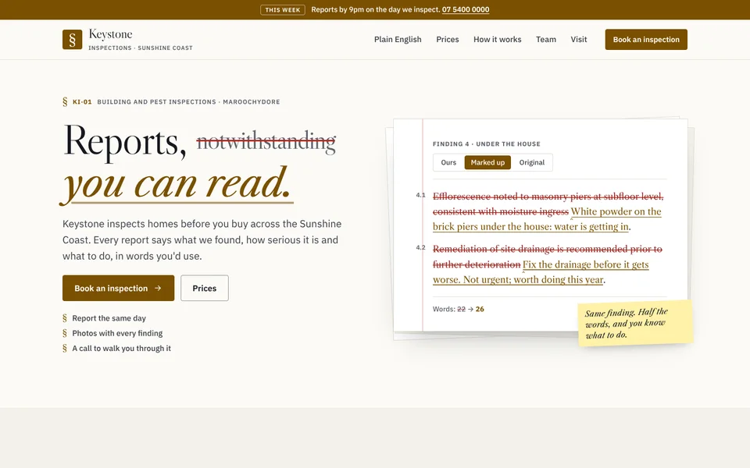This screenshot has width=750, height=468.
Task: Click the arrow in the hero Book an inspection button
Action: (x=158, y=288)
